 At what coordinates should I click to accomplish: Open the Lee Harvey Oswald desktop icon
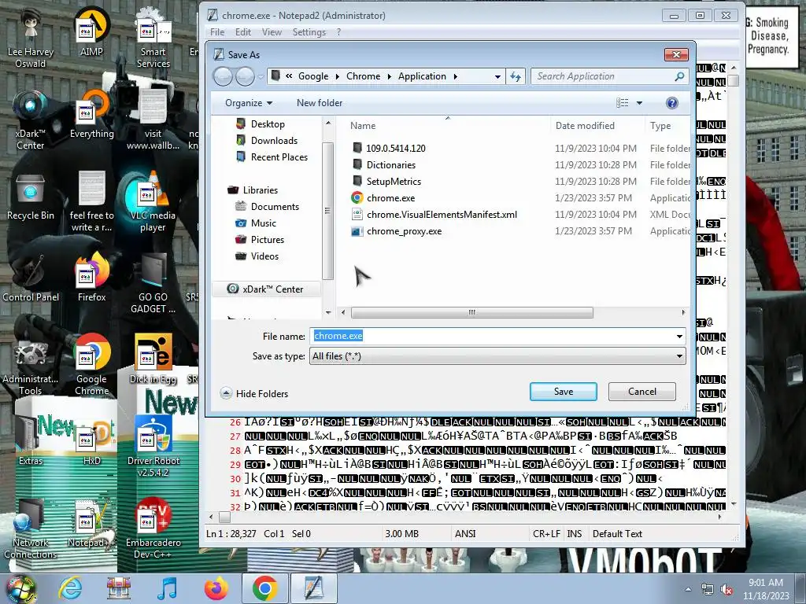31,39
